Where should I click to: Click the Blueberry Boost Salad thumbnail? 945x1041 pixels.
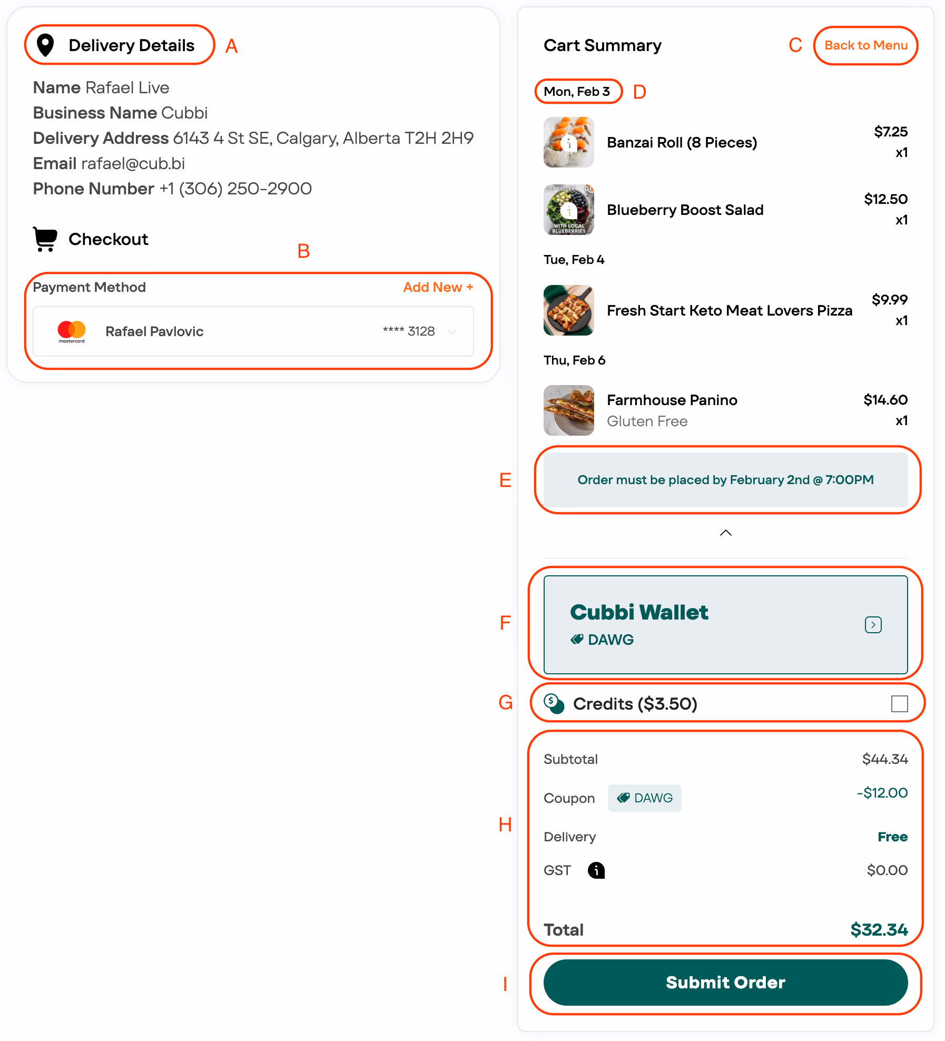568,210
